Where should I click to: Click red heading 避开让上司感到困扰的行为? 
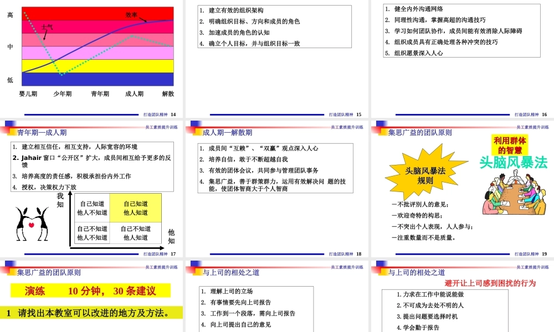tap(490, 283)
